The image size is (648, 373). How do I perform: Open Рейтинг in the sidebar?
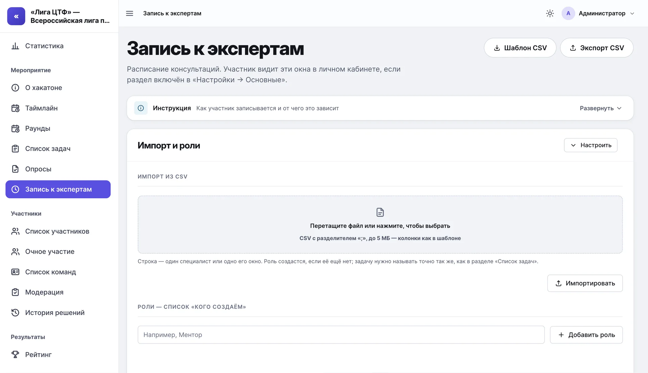pyautogui.click(x=58, y=354)
